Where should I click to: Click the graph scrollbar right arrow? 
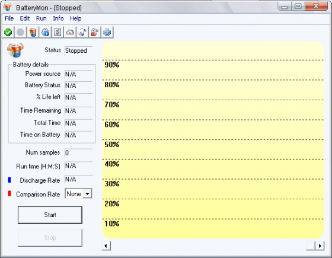point(320,246)
